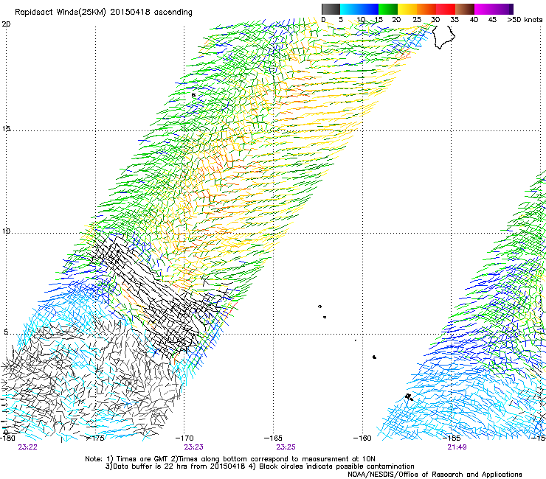Viewport: 546px width, 479px height.
Task: Click the '20' label on the color legend
Action: point(396,20)
